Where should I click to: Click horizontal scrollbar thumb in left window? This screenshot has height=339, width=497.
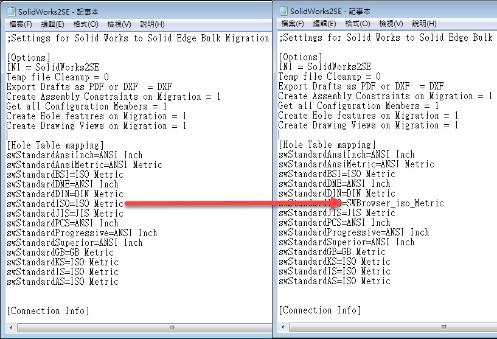pos(145,327)
